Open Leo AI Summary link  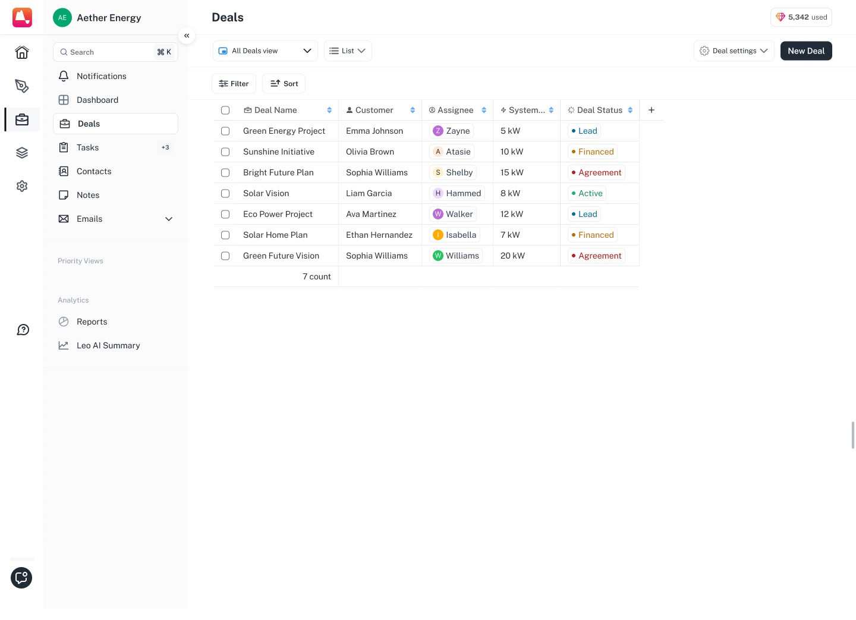pyautogui.click(x=115, y=345)
